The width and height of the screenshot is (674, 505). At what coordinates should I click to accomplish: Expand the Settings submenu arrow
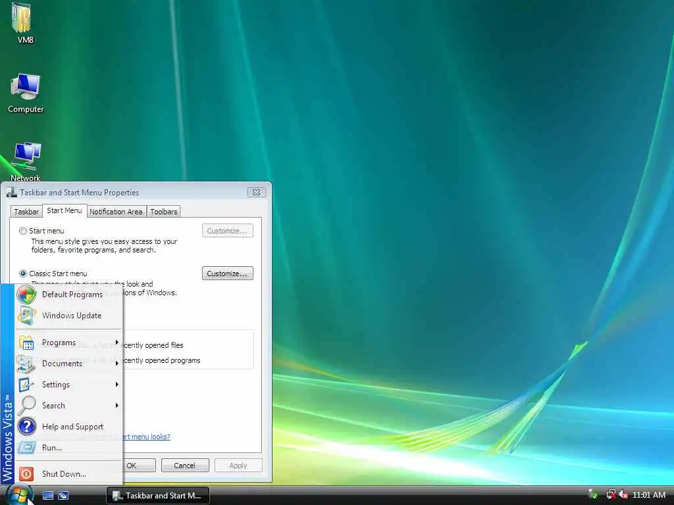[117, 384]
